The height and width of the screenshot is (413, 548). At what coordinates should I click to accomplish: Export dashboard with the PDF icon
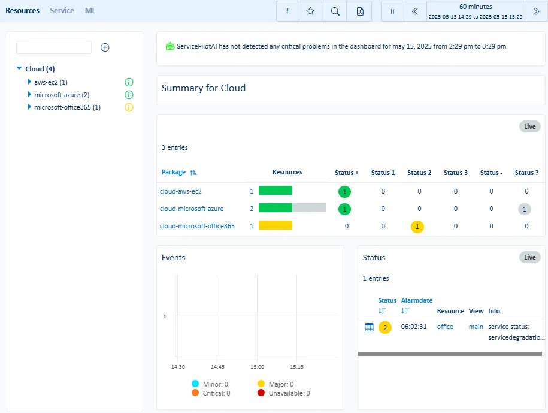(x=360, y=11)
